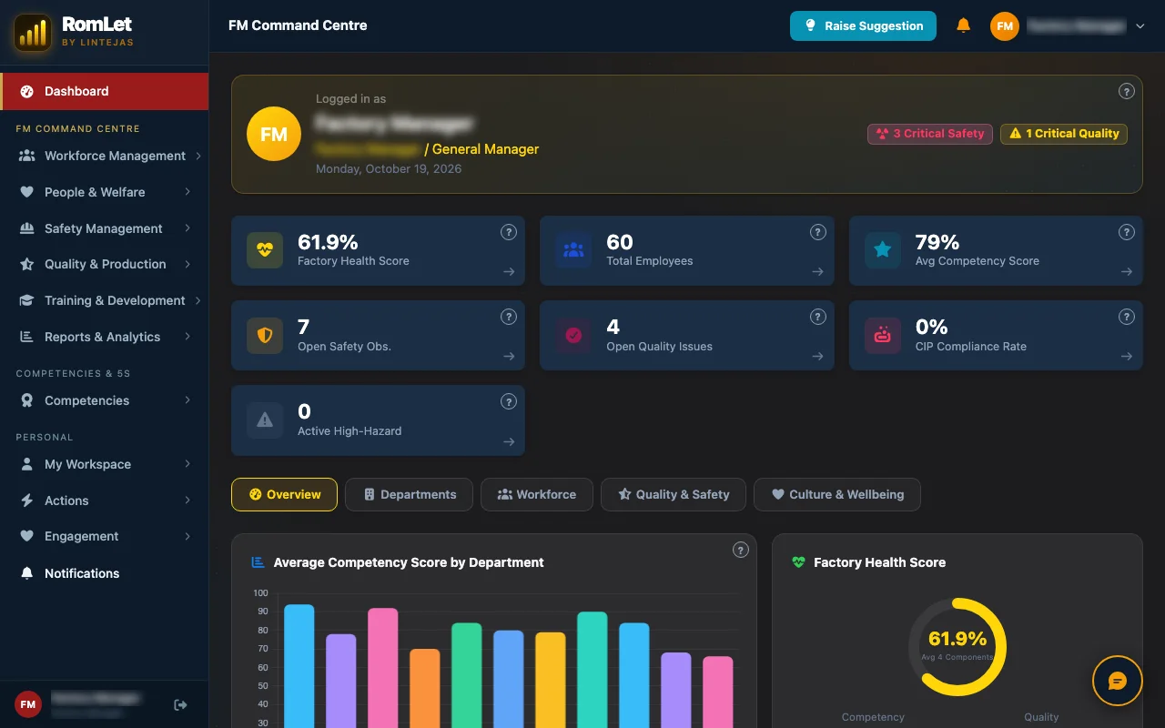Click the heartbeat icon on Factory Health Score card
Viewport: 1165px width, 728px height.
pos(265,250)
